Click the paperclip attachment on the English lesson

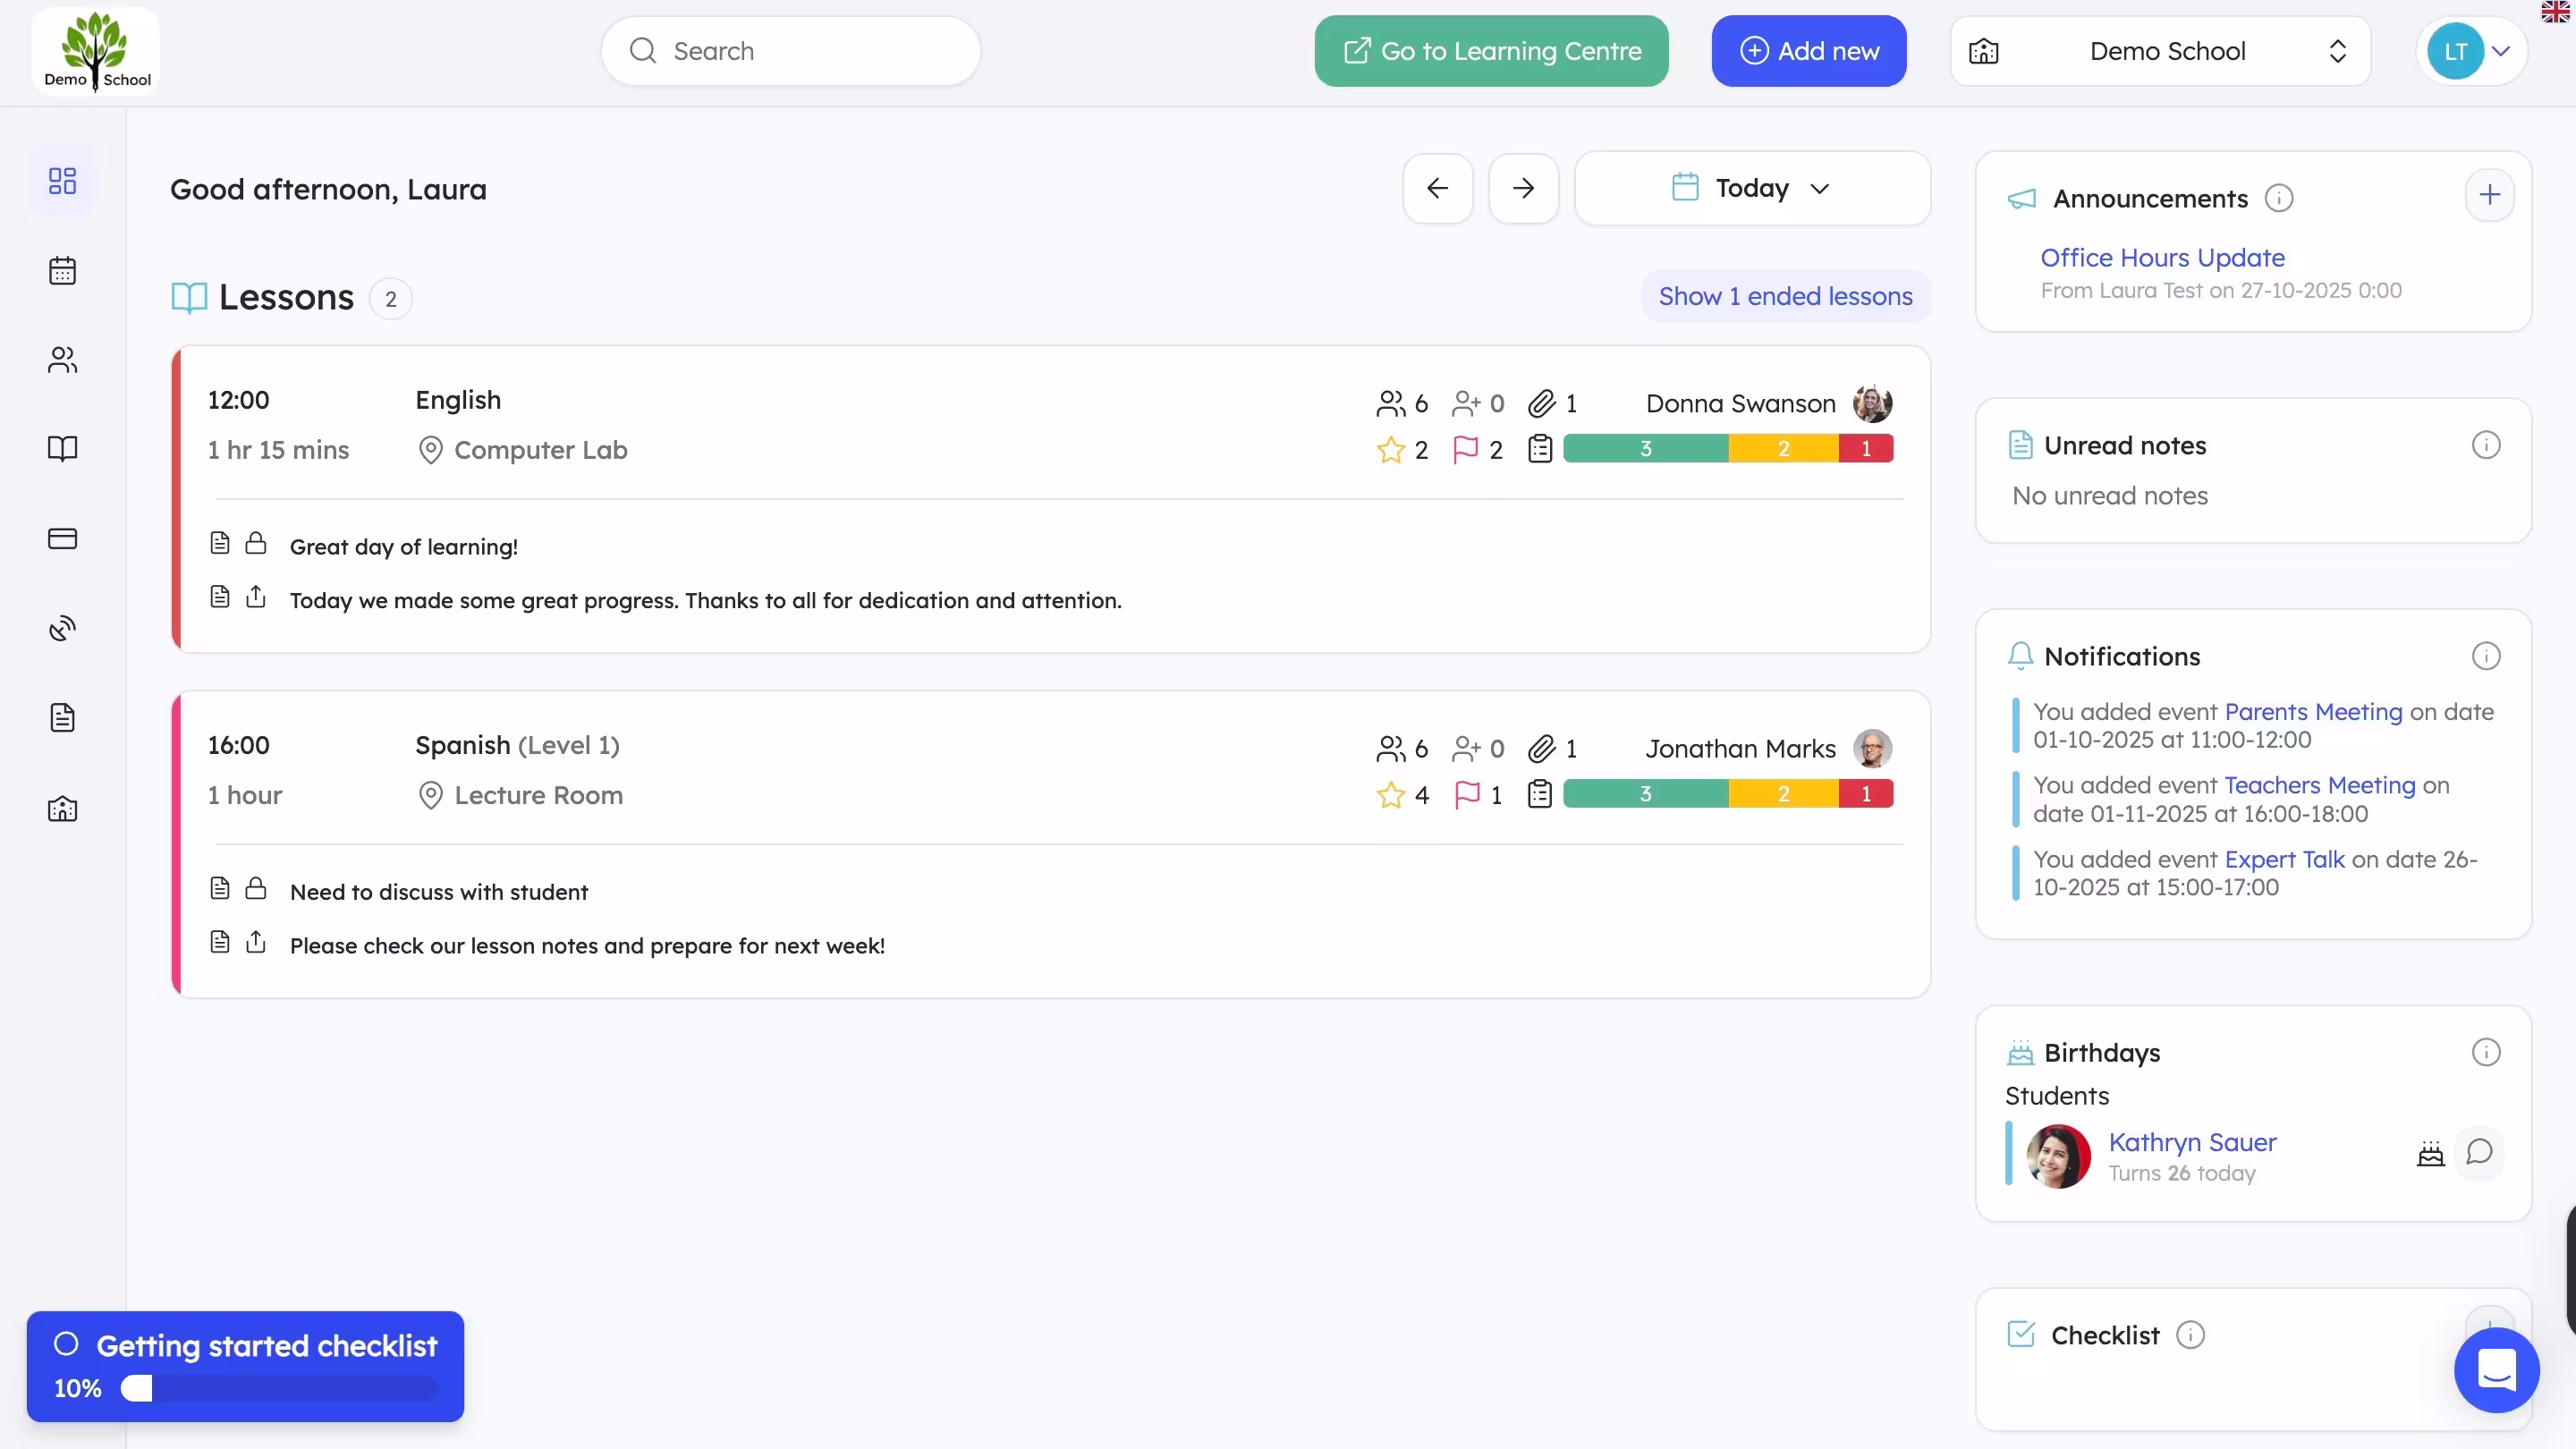1543,403
